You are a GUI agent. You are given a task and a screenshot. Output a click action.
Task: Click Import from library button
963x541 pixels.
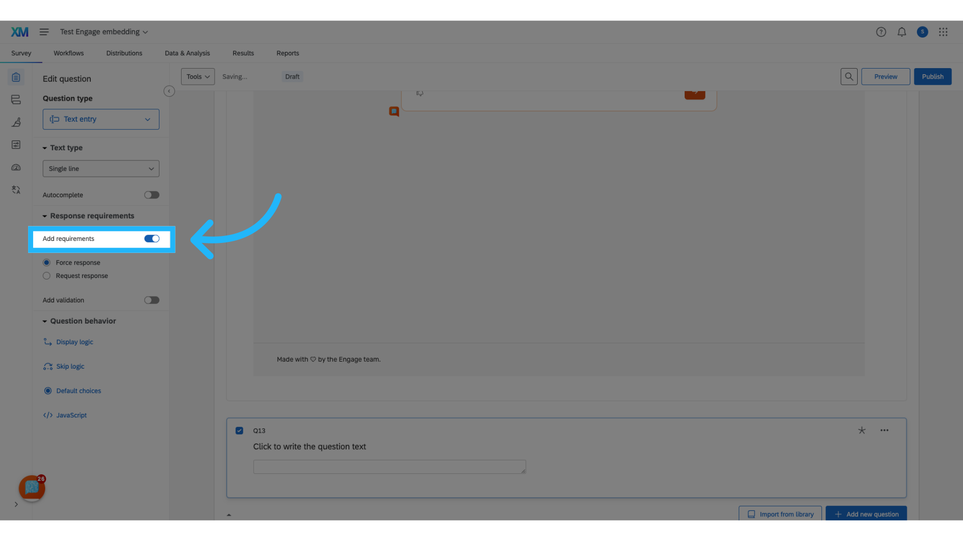(x=780, y=513)
